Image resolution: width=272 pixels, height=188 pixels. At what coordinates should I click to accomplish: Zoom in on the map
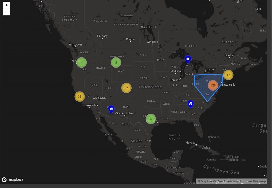click(7, 5)
